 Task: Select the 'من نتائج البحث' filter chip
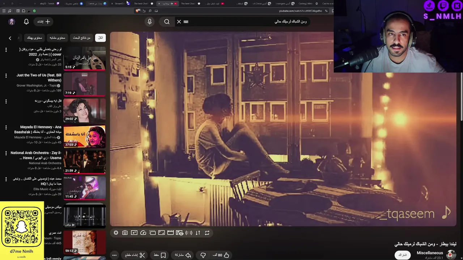click(82, 38)
